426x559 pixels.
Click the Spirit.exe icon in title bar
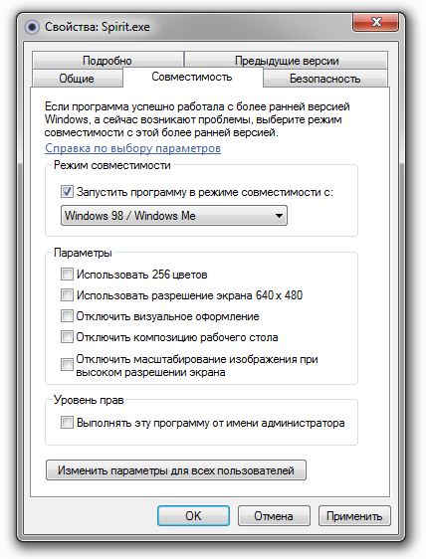[x=32, y=27]
